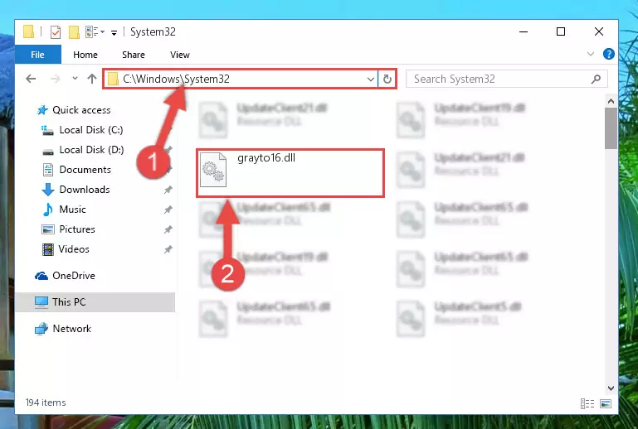Open the Home ribbon tab
Viewport: 638px width, 429px height.
click(85, 55)
